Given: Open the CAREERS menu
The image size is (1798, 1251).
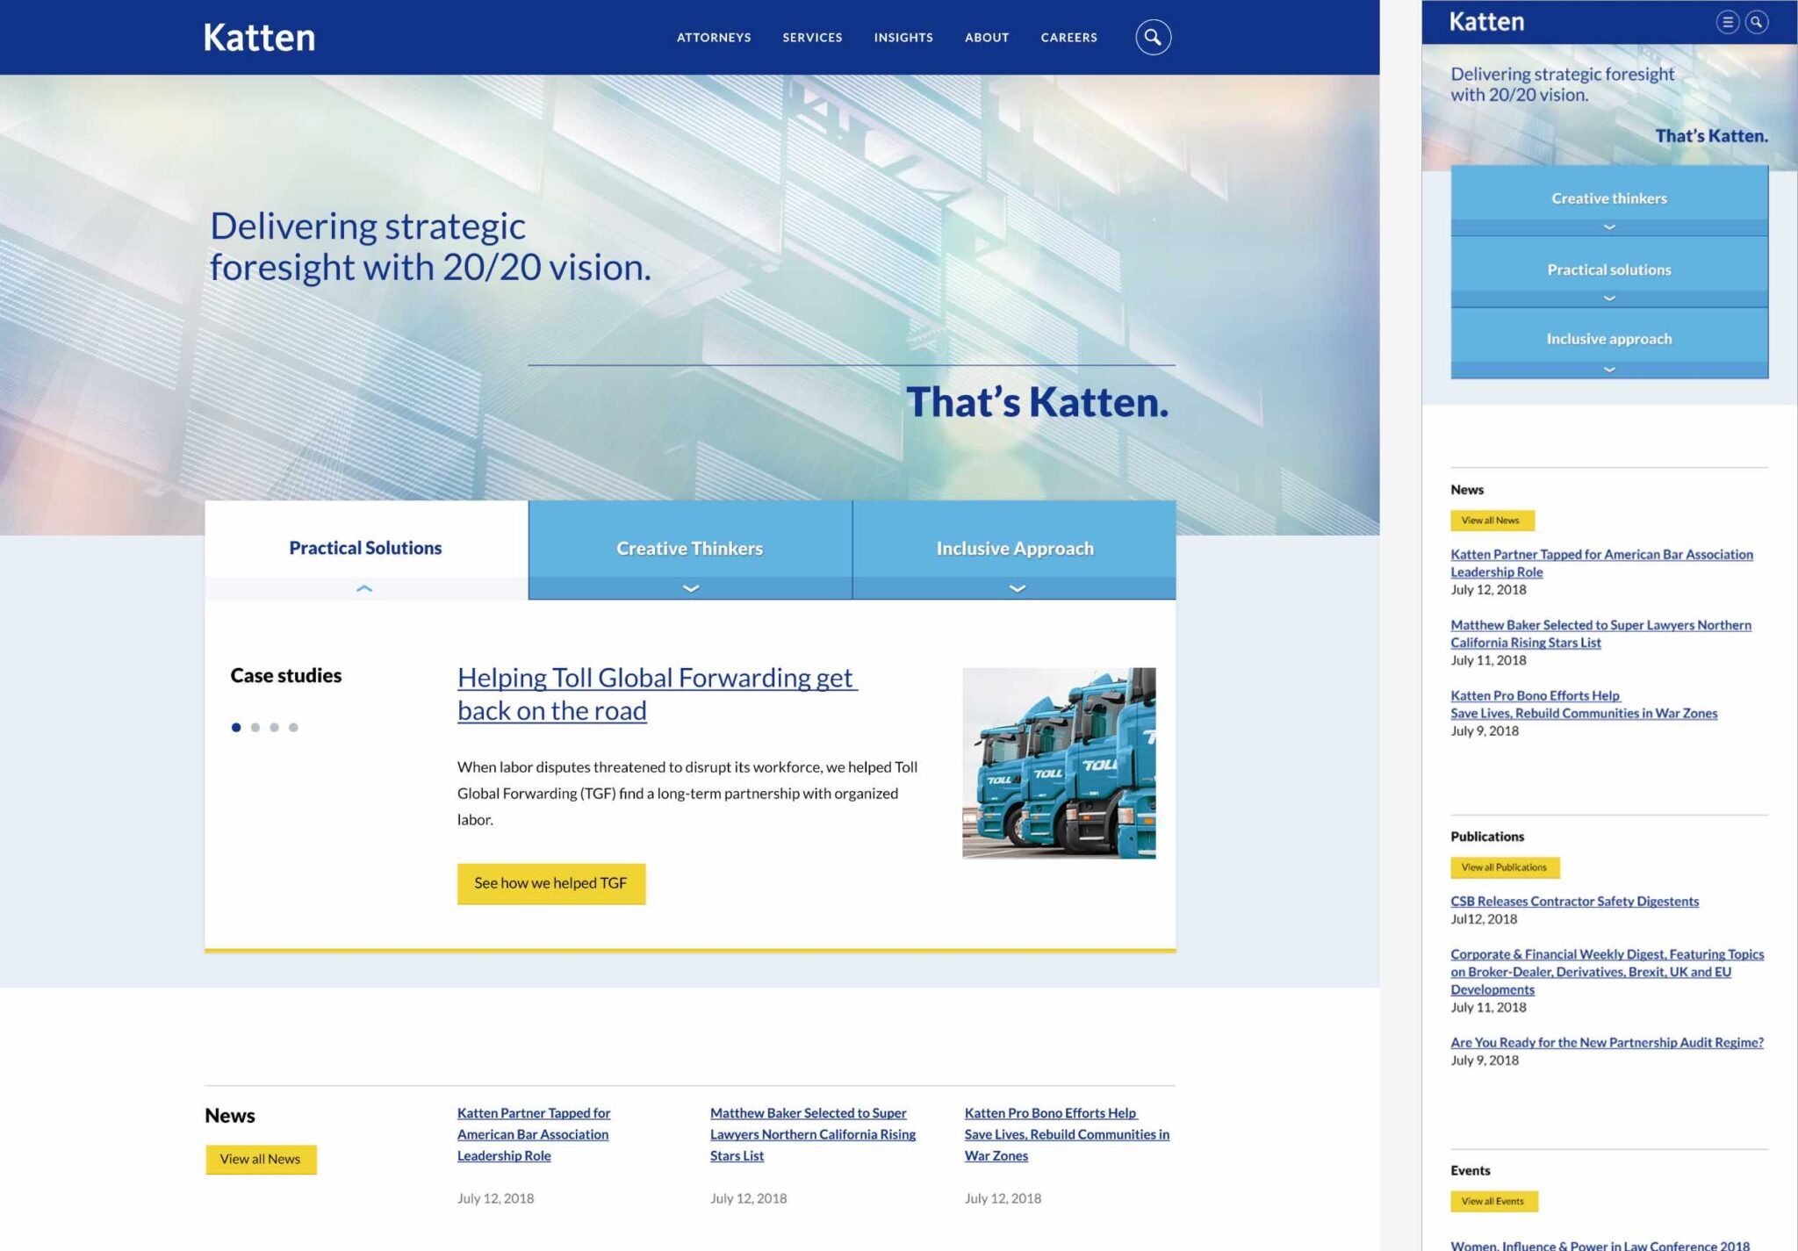Looking at the screenshot, I should (x=1068, y=38).
